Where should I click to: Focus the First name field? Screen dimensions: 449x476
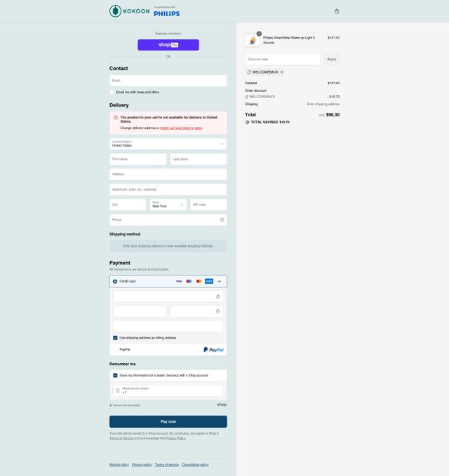pos(138,159)
